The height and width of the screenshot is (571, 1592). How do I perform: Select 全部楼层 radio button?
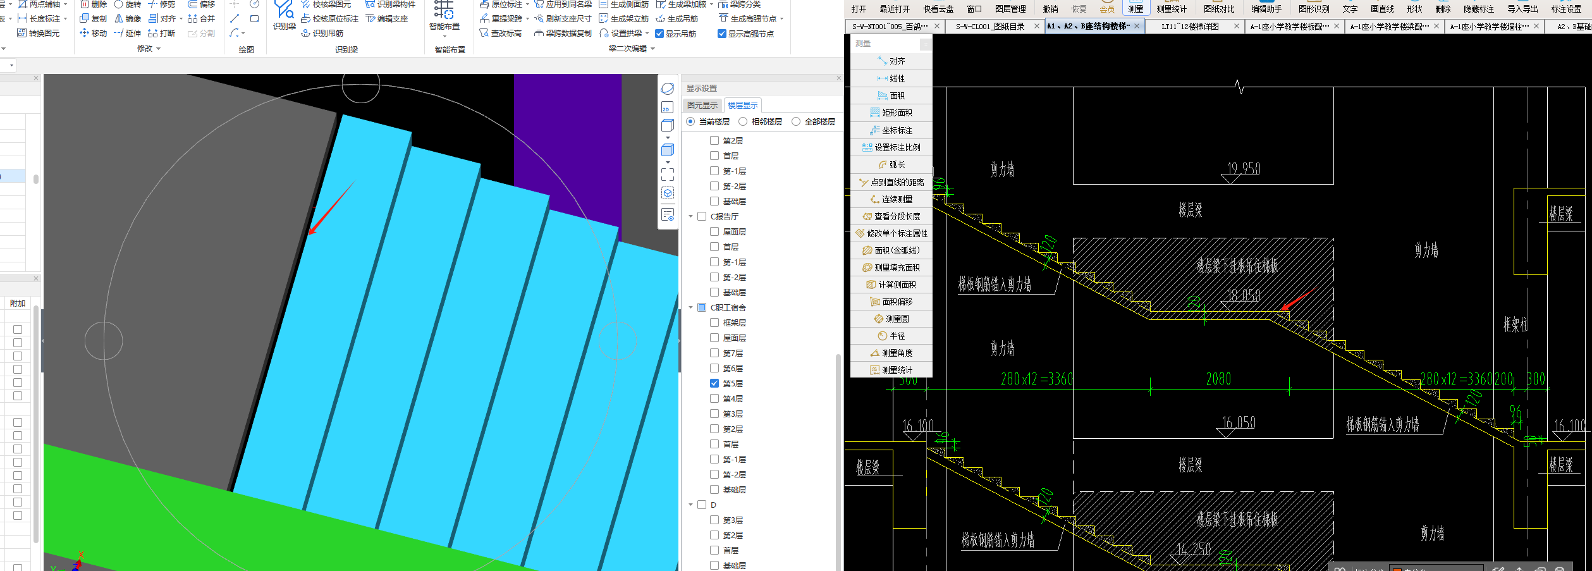point(796,121)
